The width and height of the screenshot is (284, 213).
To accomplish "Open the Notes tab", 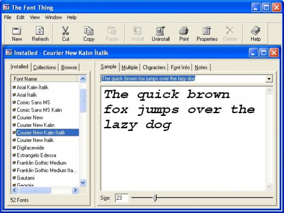I will [x=201, y=67].
